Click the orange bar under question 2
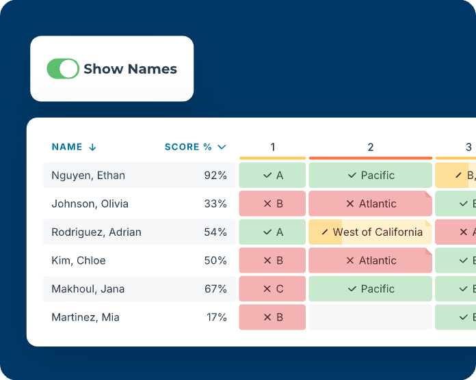Screen dimensions: 476x380 [370, 159]
